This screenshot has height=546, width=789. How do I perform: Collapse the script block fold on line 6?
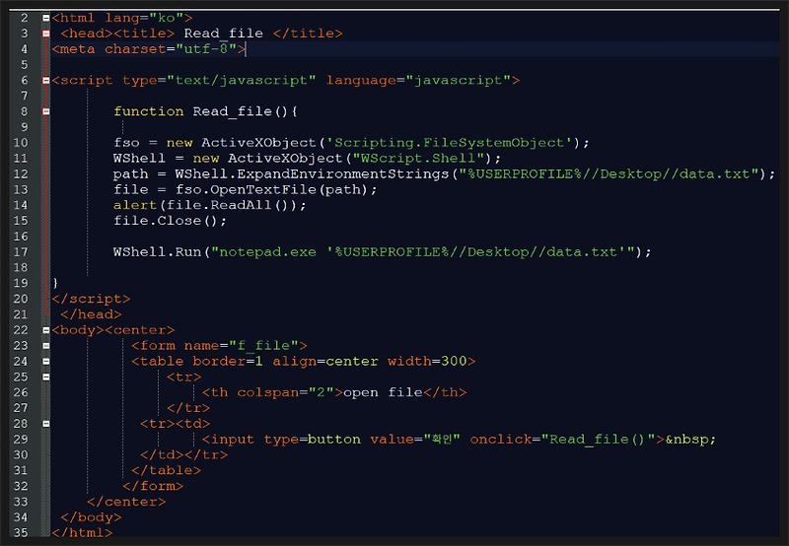45,81
